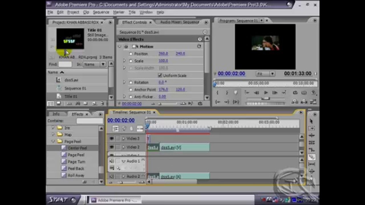Select the Razor tool
Image resolution: width=365 pixels, height=205 pixels.
(x=311, y=157)
